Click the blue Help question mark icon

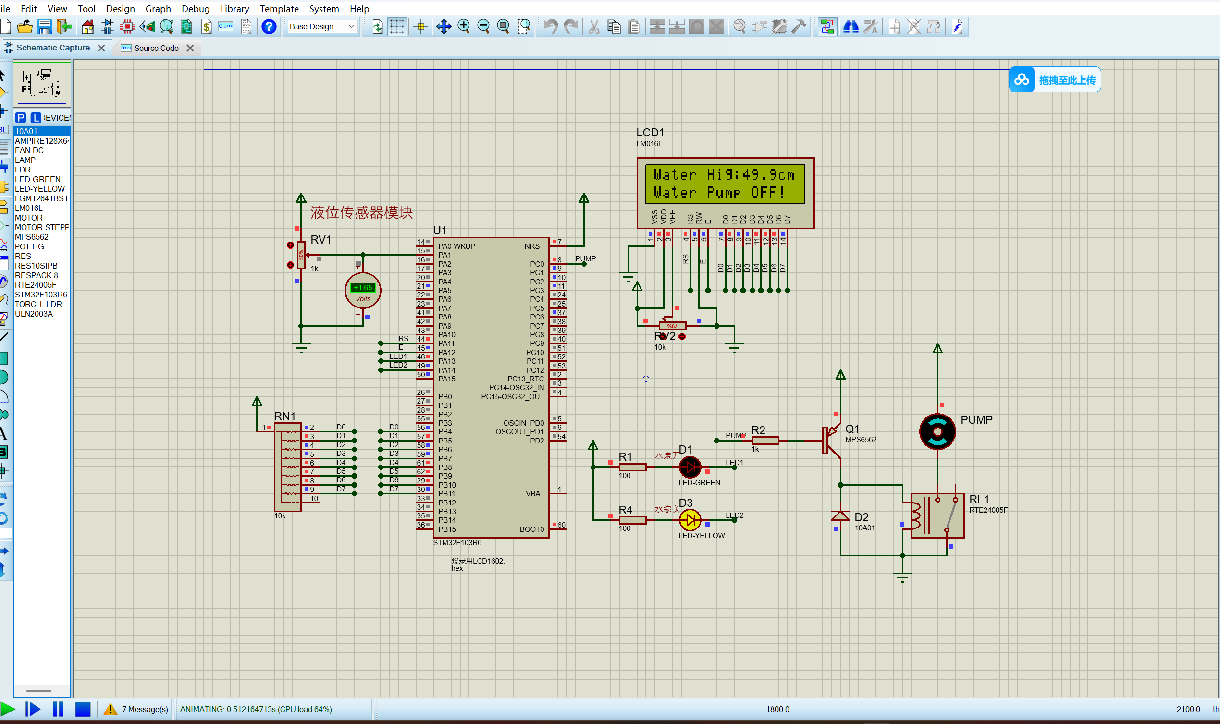[x=269, y=26]
